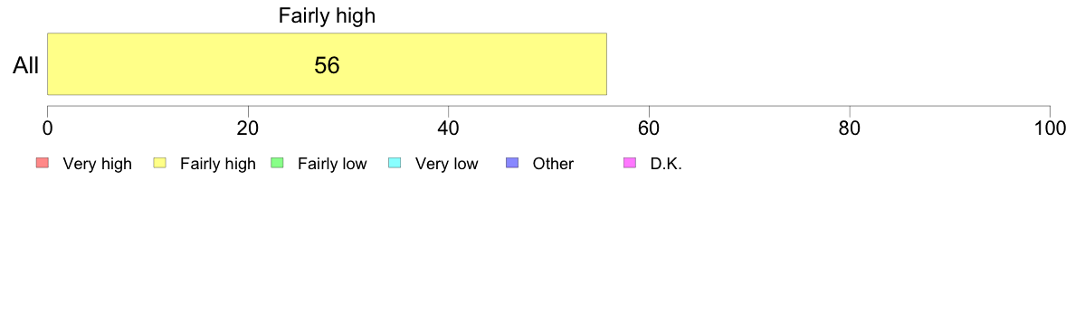Select the D.K. magenta legend swatch
This screenshot has height=333, width=1075.
tap(630, 163)
